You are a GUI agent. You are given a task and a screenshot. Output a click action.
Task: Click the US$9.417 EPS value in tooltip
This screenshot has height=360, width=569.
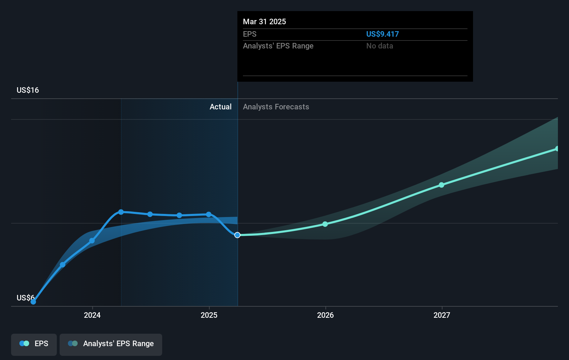[383, 34]
